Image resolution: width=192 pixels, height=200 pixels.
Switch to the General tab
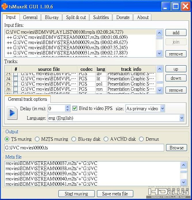pyautogui.click(x=30, y=17)
